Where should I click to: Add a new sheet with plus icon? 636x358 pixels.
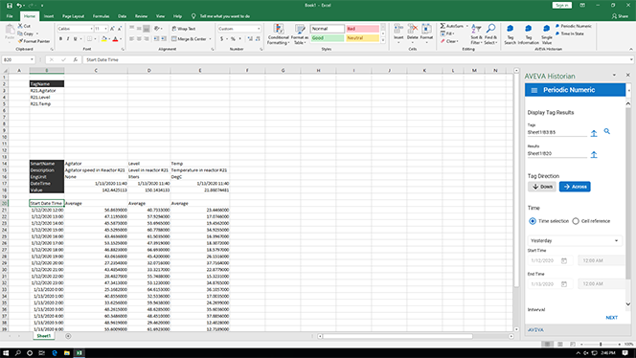(x=68, y=336)
